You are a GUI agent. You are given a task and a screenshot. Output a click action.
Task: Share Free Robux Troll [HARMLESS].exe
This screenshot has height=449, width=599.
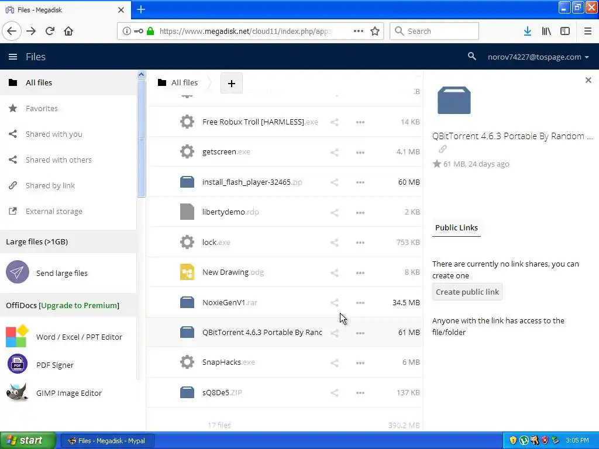[x=334, y=122]
